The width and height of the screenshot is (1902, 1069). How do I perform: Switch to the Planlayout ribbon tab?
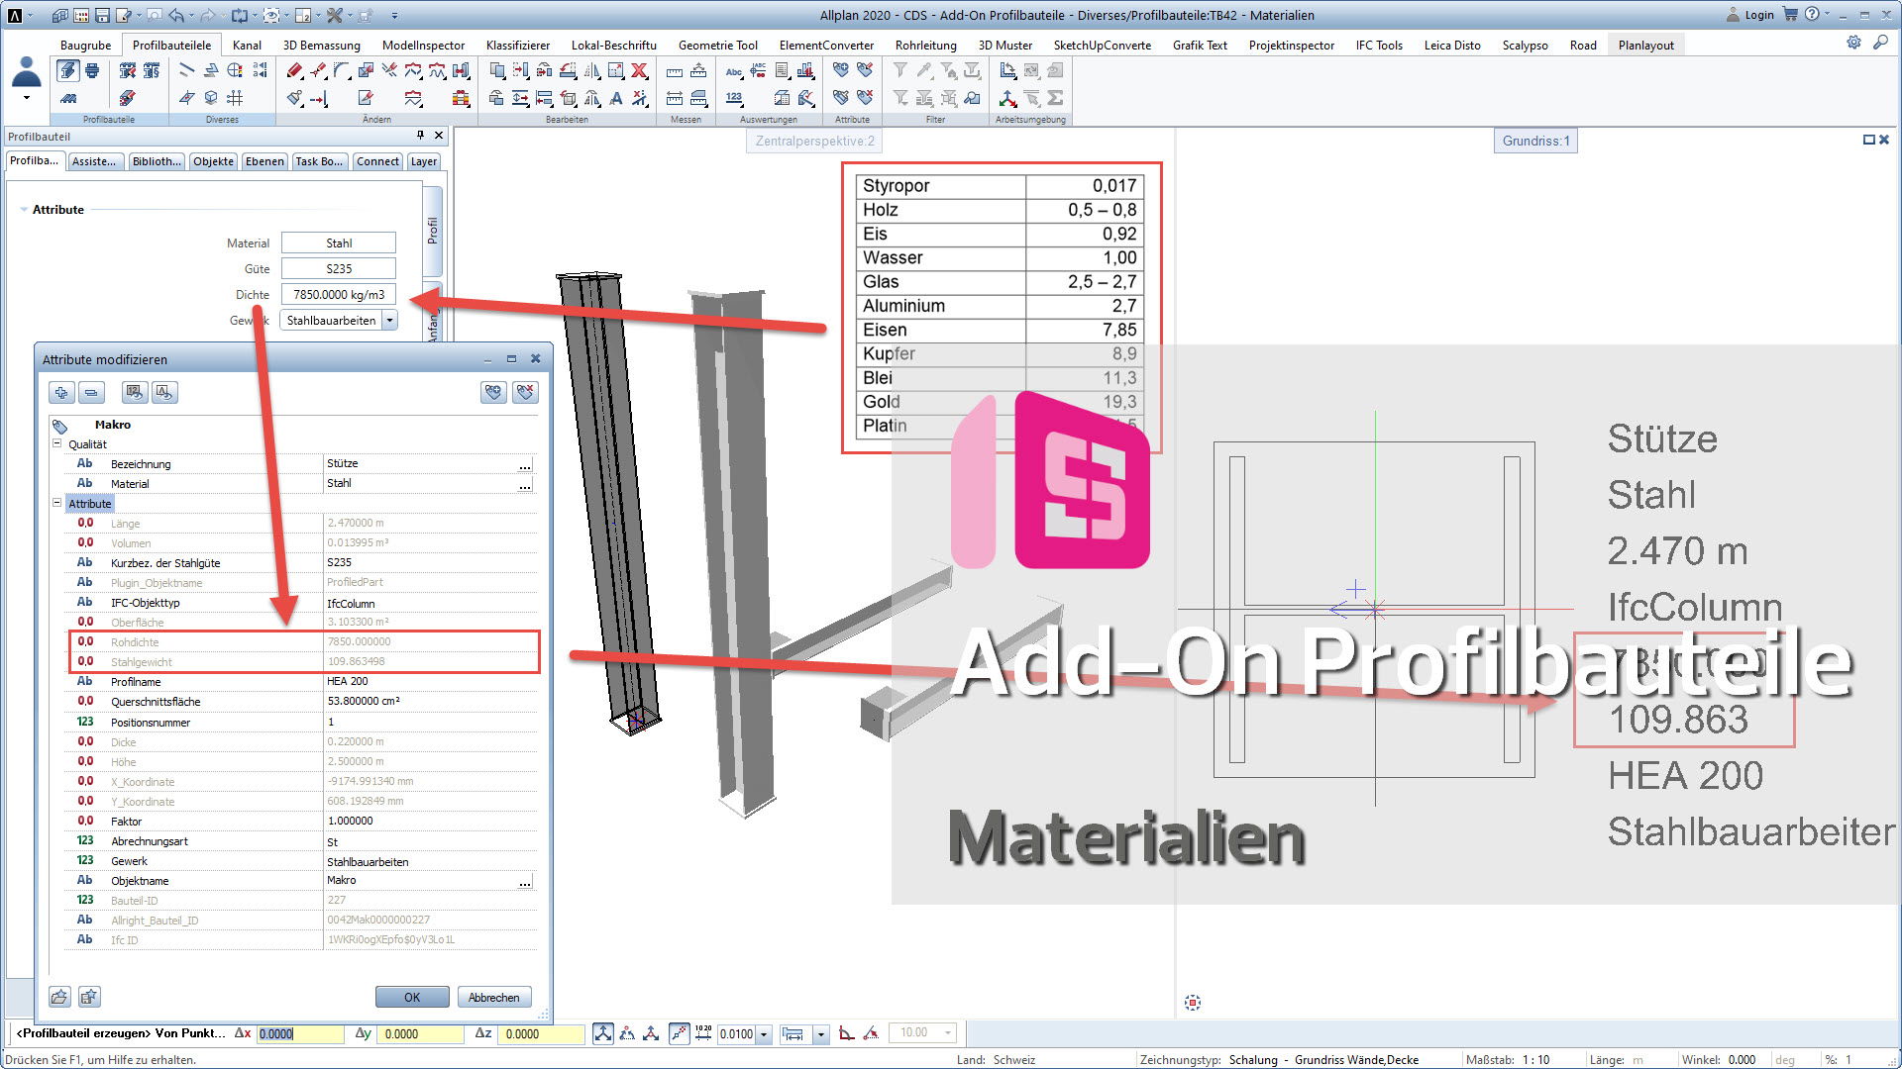1646,45
